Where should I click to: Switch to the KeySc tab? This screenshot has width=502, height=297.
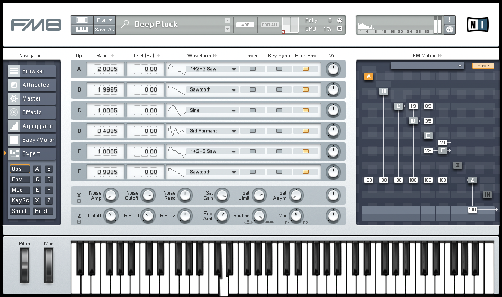coord(20,201)
